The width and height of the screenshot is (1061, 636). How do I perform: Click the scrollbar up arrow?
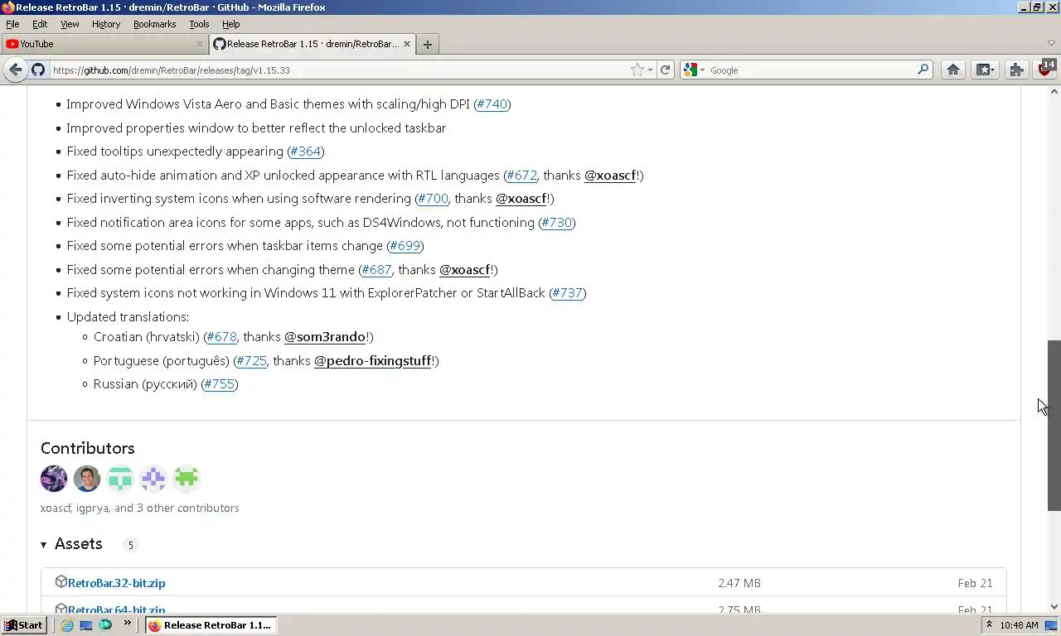[1054, 91]
